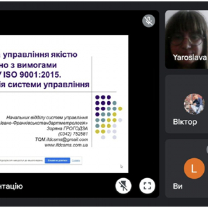Click the blue button in the sharing bar
Viewport: 208px width, 208px height.
pos(57,161)
